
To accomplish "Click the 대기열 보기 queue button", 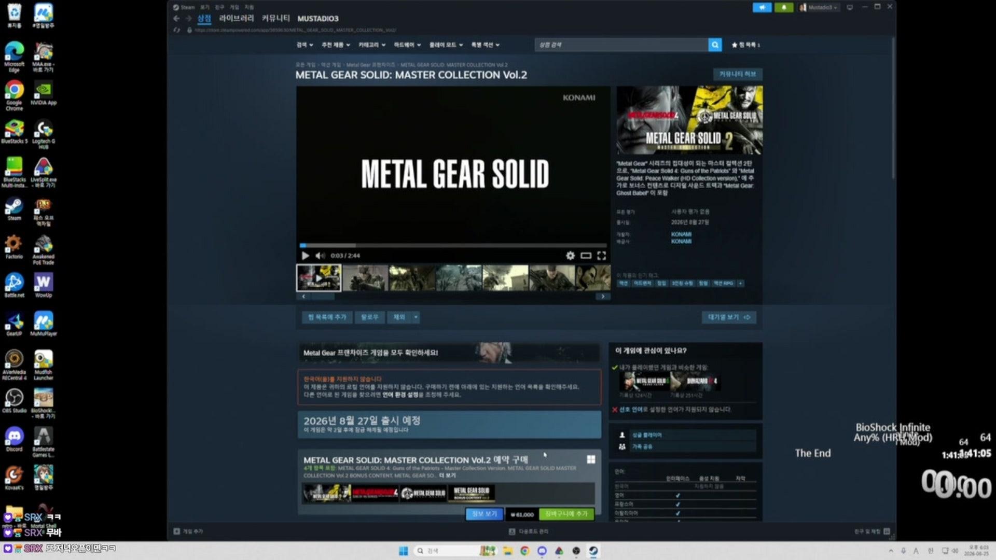I will [729, 317].
